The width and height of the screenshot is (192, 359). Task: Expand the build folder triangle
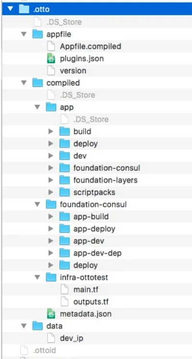click(x=51, y=132)
